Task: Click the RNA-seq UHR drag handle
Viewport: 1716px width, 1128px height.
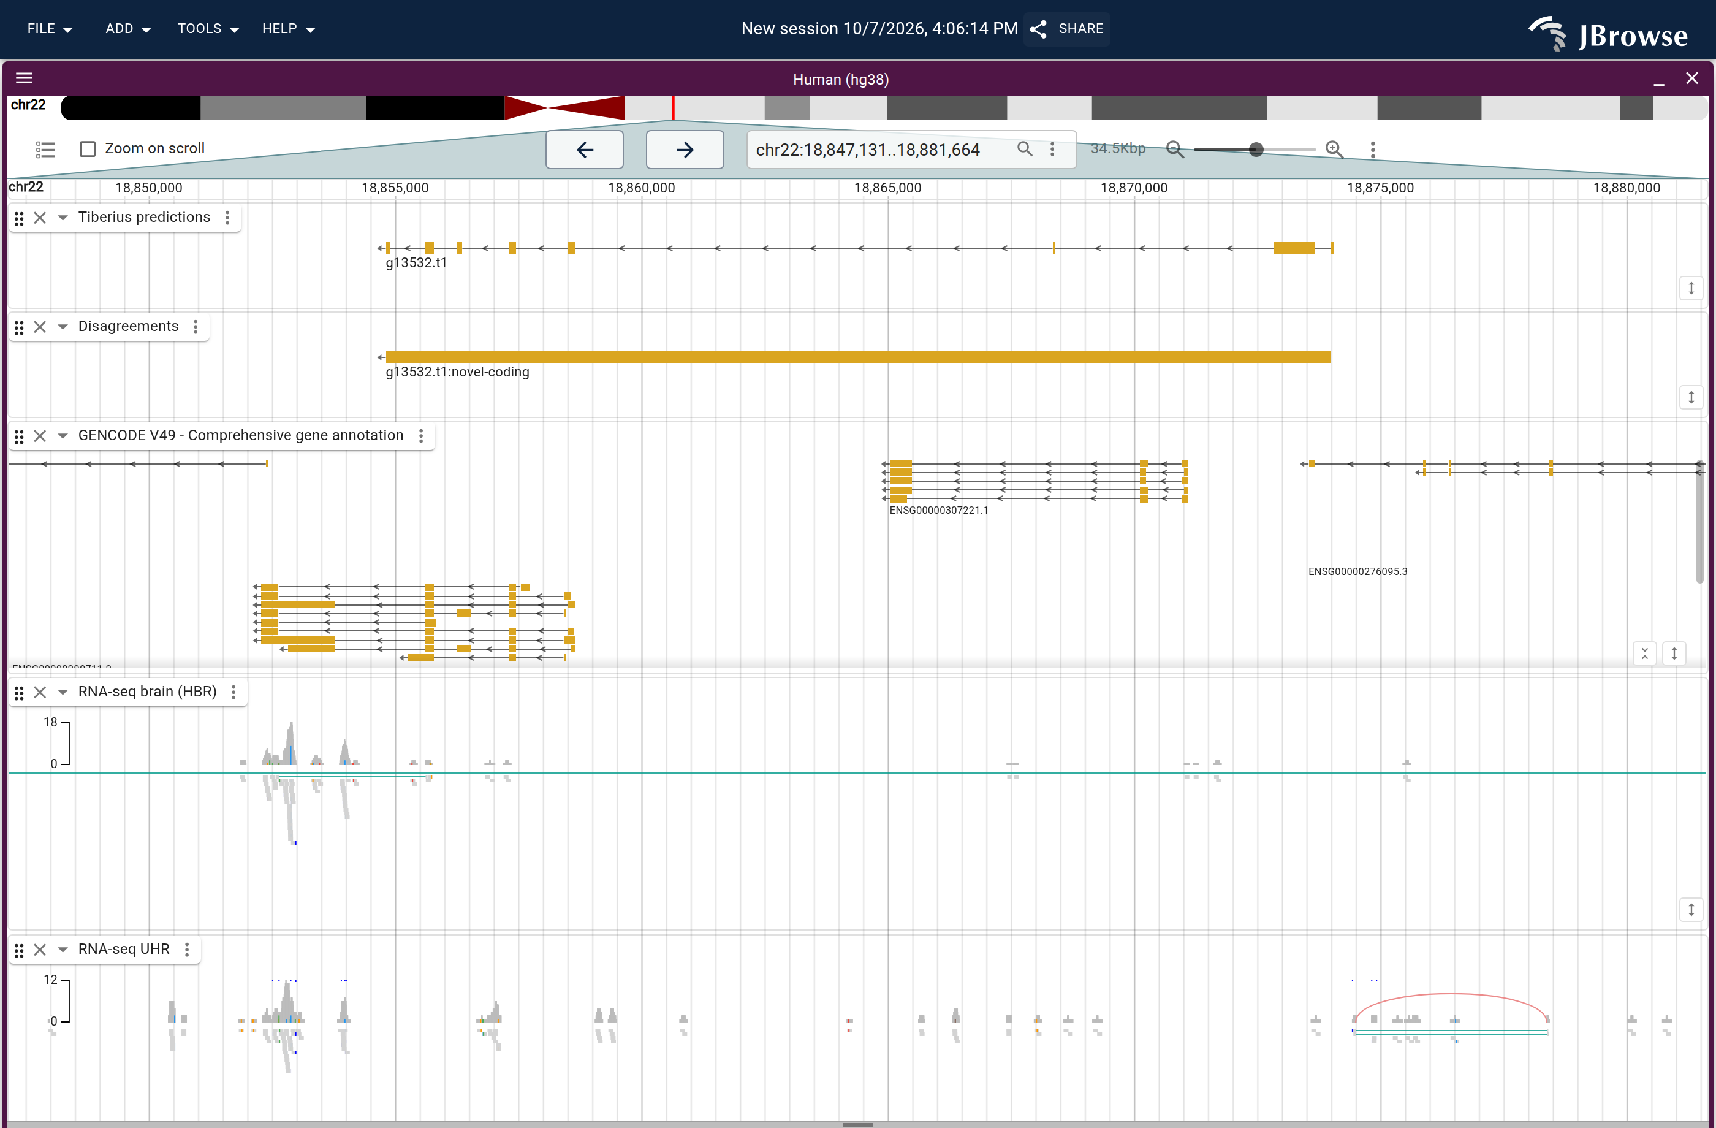Action: click(20, 950)
